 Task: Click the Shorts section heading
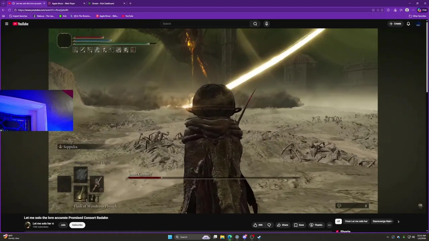[345, 232]
